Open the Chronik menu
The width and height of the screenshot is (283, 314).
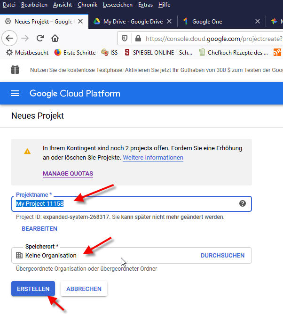click(87, 5)
